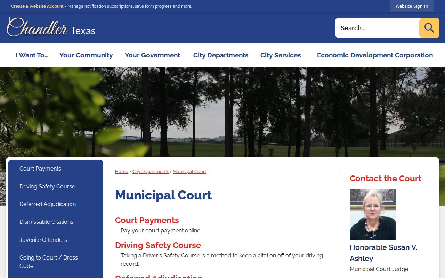Open the City Departments menu

pos(221,55)
